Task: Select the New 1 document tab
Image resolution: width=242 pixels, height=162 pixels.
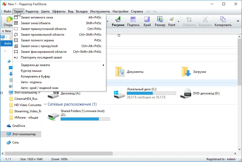Action: 7,31
